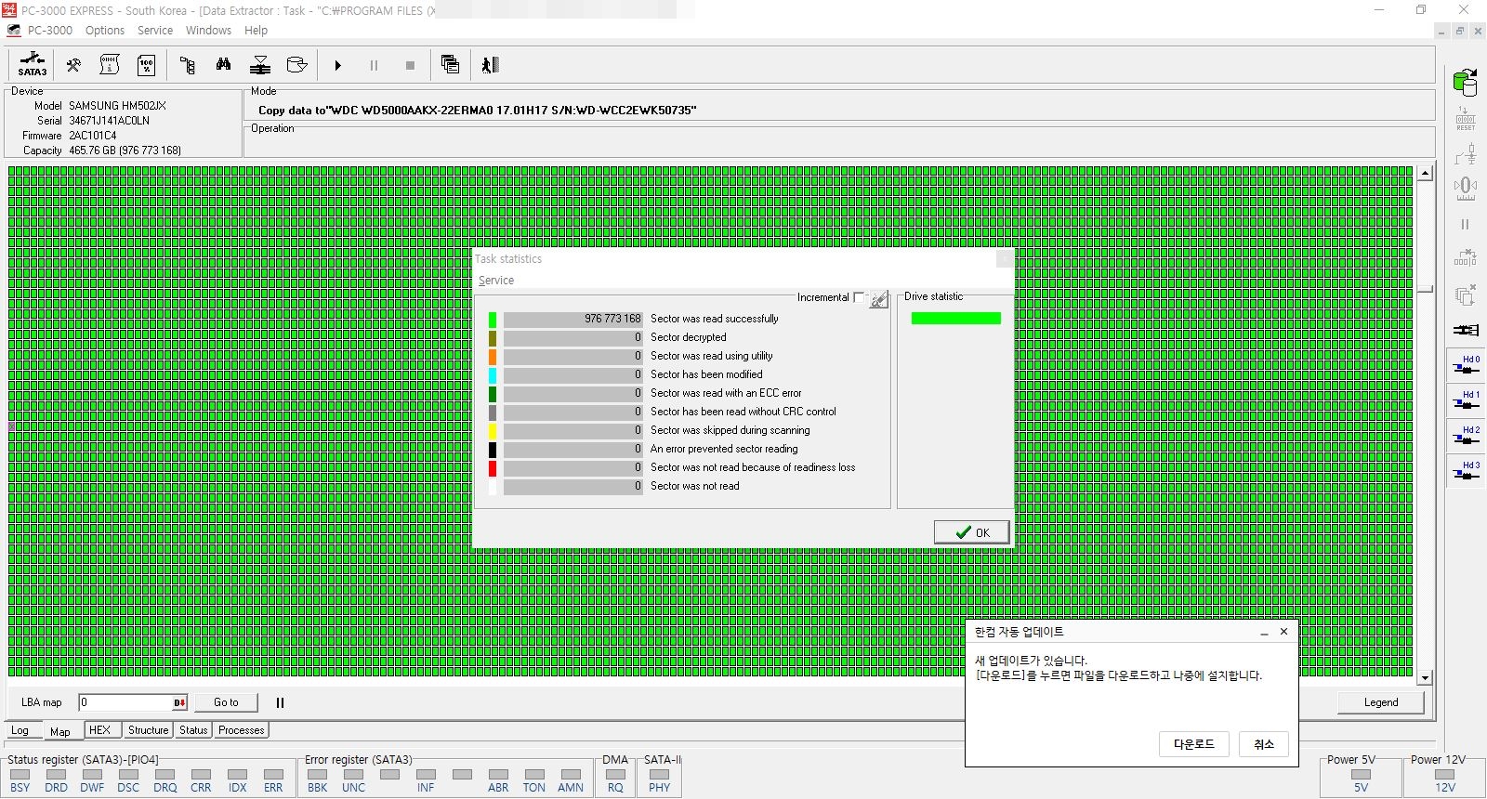Open the tree structure icon in the toolbar

point(187,65)
